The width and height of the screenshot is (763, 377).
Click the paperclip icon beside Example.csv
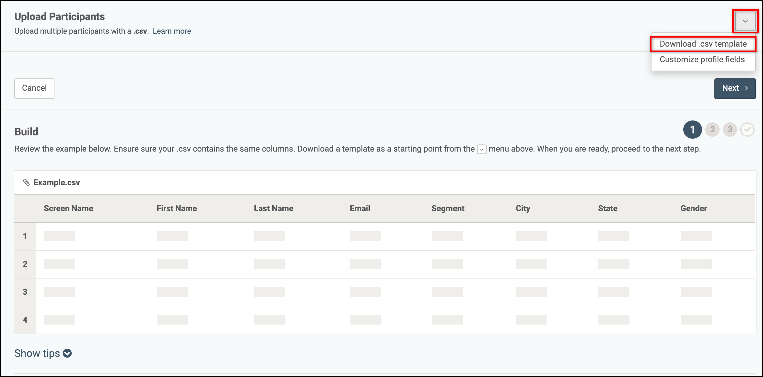[x=26, y=183]
